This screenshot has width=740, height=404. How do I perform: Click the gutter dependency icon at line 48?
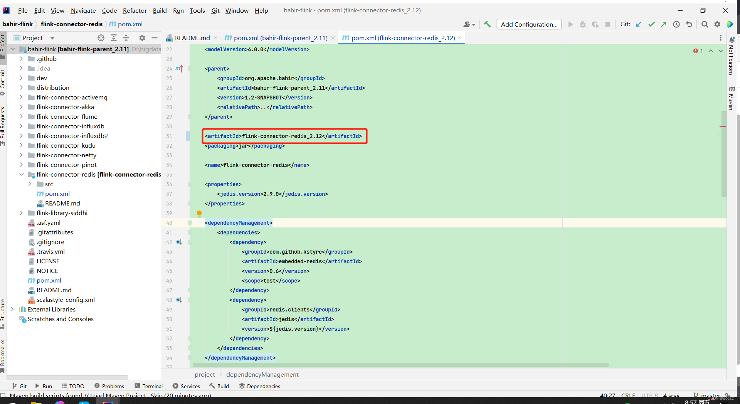(x=179, y=300)
